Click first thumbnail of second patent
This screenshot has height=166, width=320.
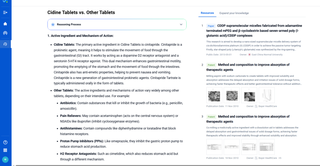[x=214, y=95]
